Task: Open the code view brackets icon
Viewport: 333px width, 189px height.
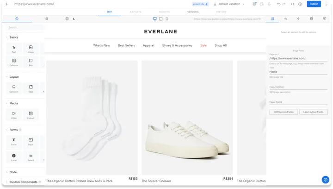Action: point(292,4)
